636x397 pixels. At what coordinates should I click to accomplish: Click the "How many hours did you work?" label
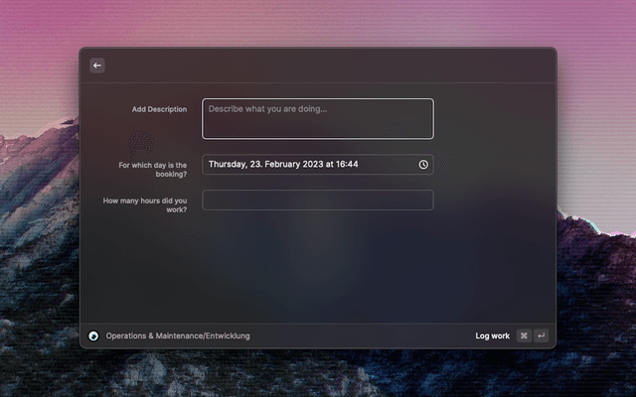145,205
